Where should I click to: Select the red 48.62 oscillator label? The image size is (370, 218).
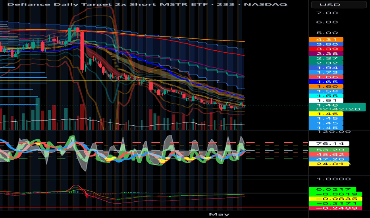tap(329, 155)
